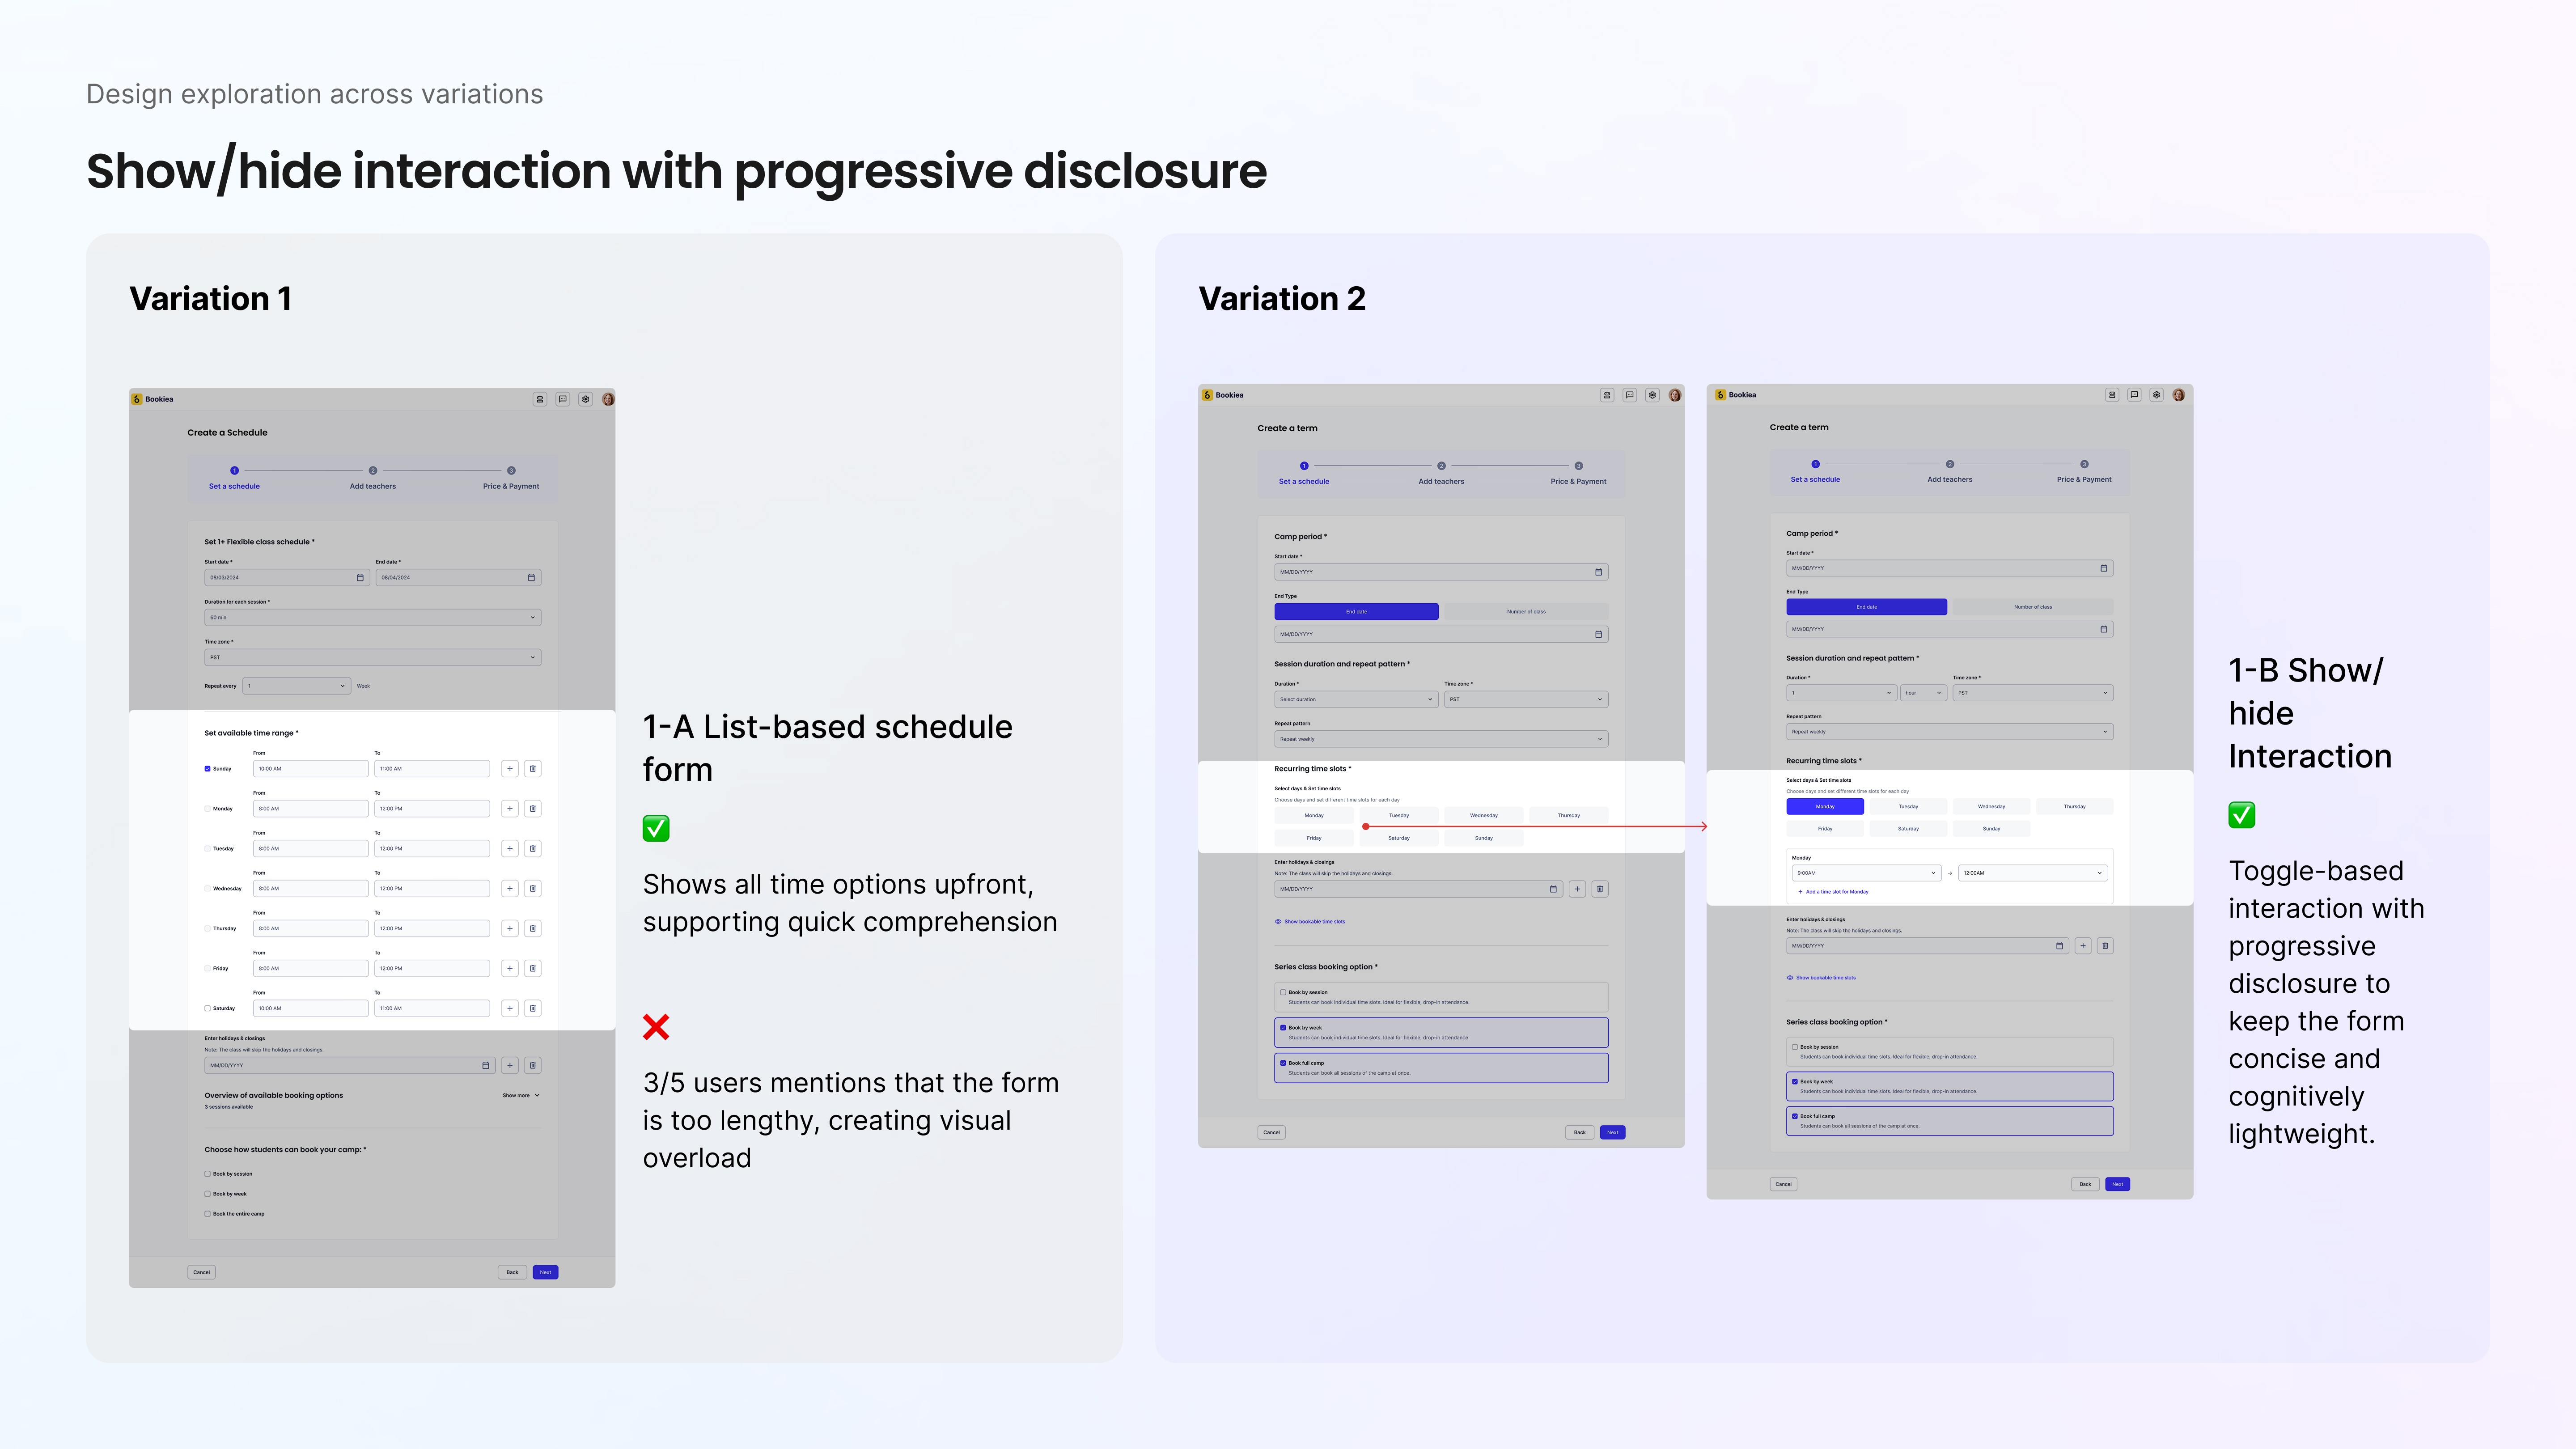
Task: Uncheck the Sunday checkbox
Action: tap(208, 769)
